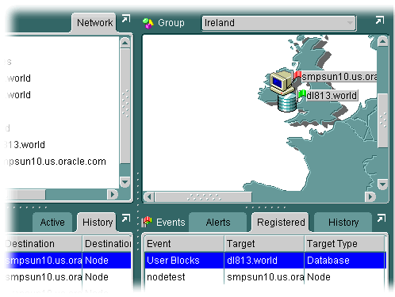Detach the Group map pane with its arrow icon
395x297 pixels.
(x=380, y=20)
